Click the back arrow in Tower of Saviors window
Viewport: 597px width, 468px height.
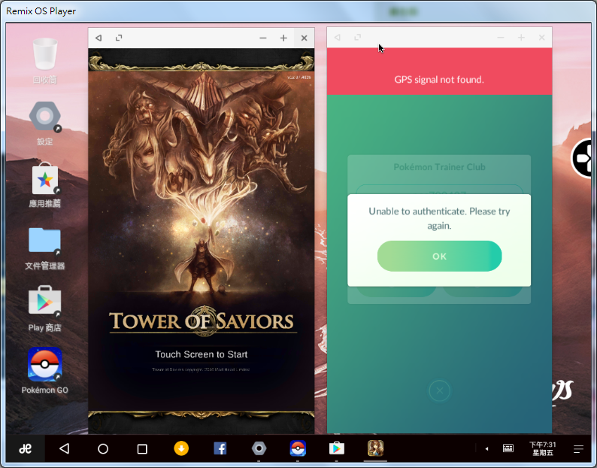(98, 38)
